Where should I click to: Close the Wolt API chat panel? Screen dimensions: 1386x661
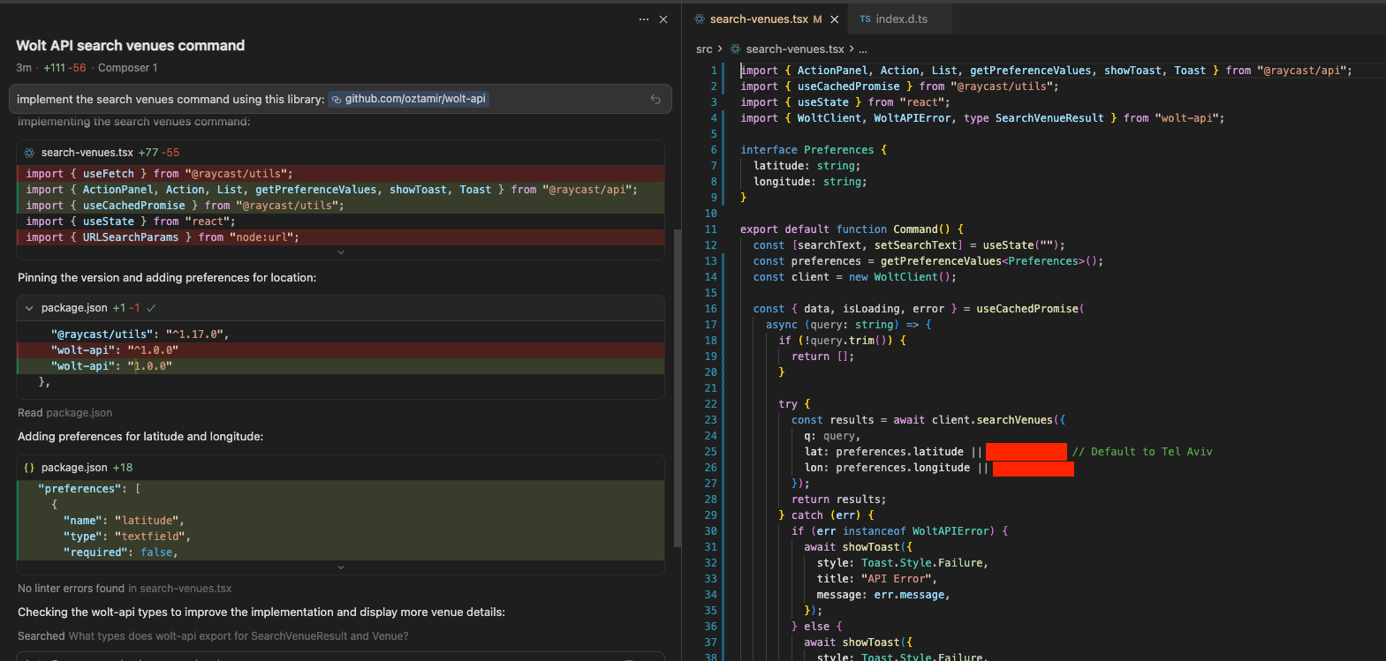click(x=663, y=19)
